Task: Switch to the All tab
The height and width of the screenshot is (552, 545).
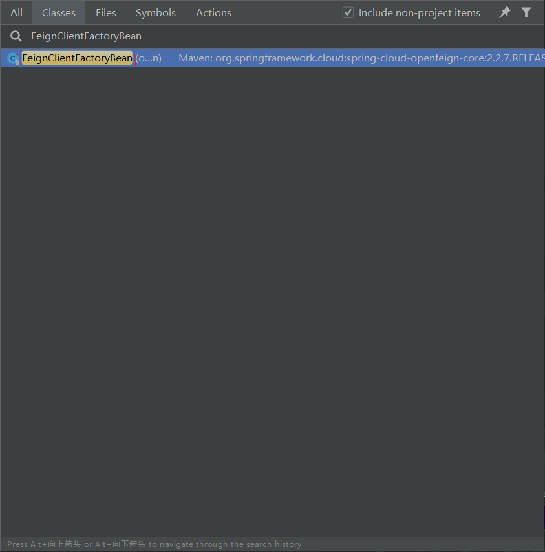Action: 17,13
